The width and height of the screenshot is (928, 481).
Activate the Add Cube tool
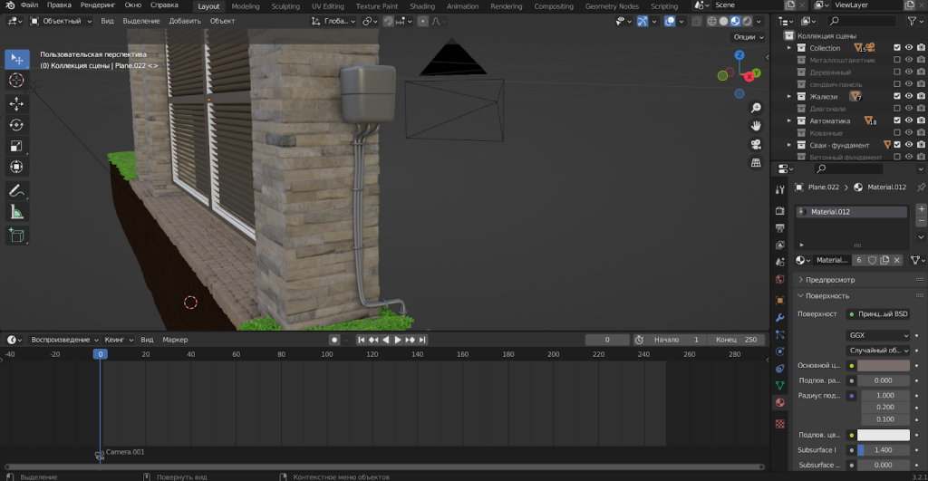coord(16,235)
